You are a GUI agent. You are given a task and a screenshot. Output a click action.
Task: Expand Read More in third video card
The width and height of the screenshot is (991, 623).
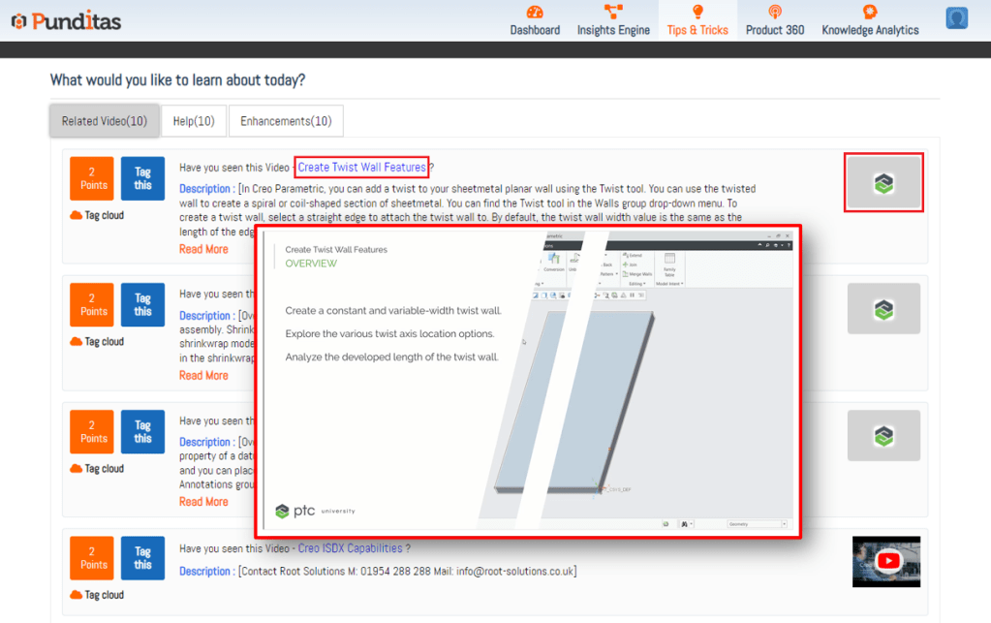coord(203,502)
